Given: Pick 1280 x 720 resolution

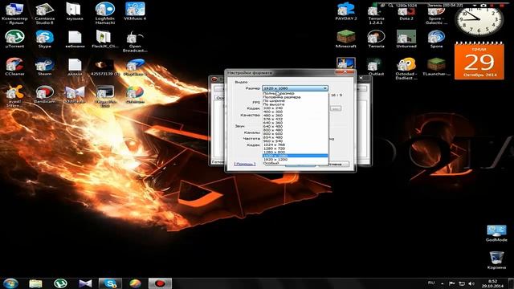Looking at the screenshot, I should point(296,149).
